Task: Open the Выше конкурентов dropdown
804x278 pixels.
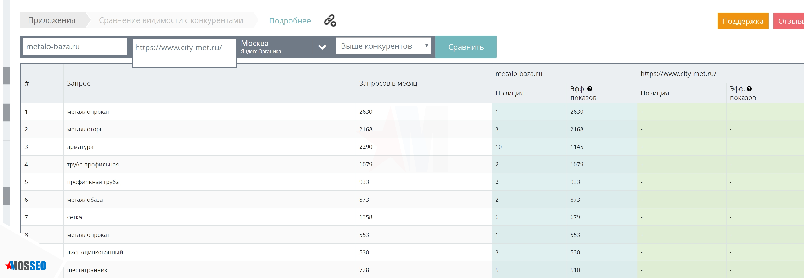Action: coord(383,46)
